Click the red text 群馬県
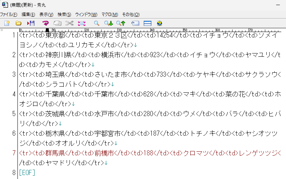 point(55,153)
